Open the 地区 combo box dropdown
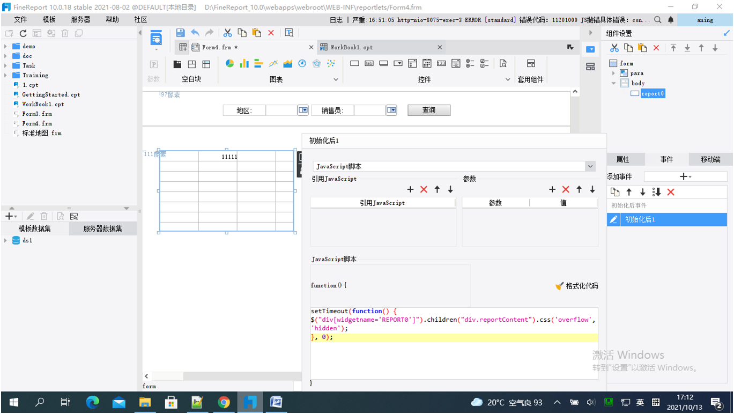734x414 pixels. (x=303, y=110)
